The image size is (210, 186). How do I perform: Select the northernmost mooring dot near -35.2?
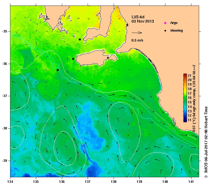tap(80, 39)
